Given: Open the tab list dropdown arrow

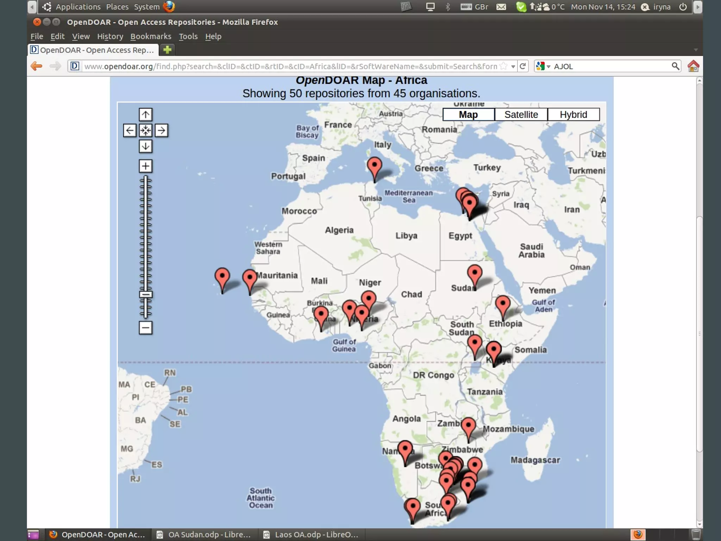Looking at the screenshot, I should (x=696, y=50).
